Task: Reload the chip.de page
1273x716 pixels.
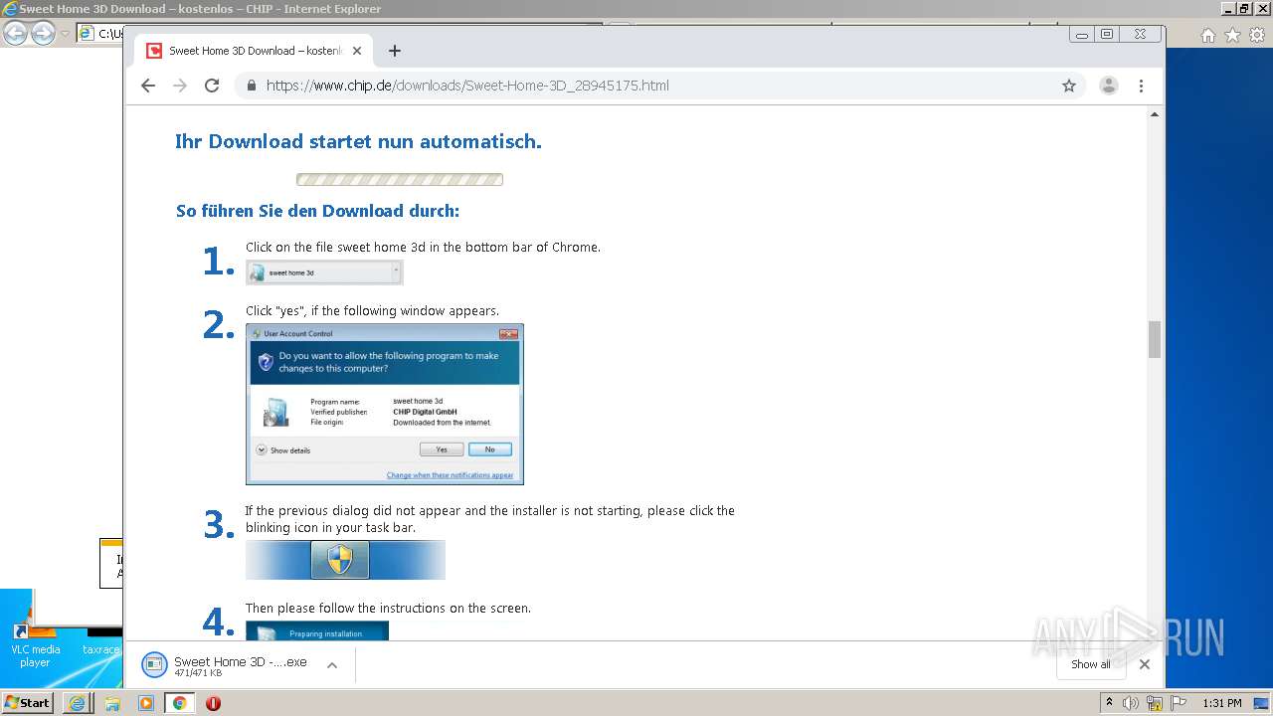Action: pyautogui.click(x=212, y=86)
